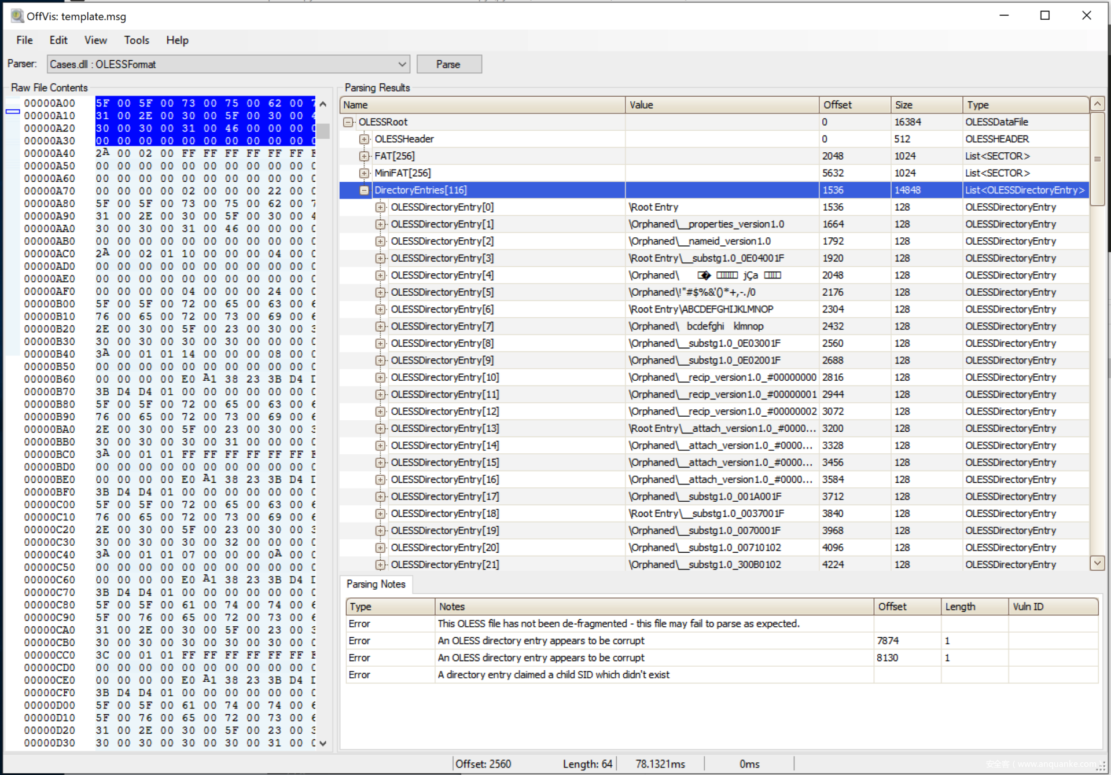Open the Tools menu
The width and height of the screenshot is (1111, 775).
137,40
